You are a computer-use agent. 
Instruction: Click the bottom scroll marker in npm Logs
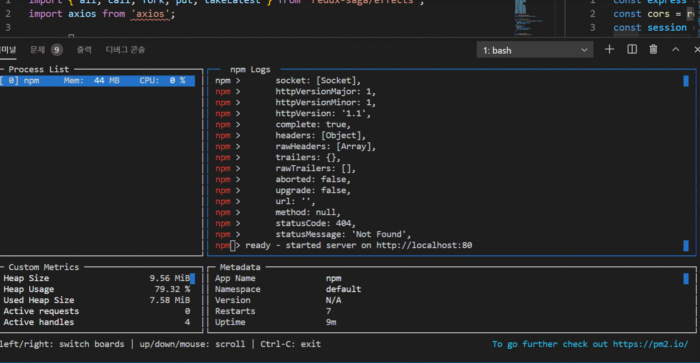686,246
